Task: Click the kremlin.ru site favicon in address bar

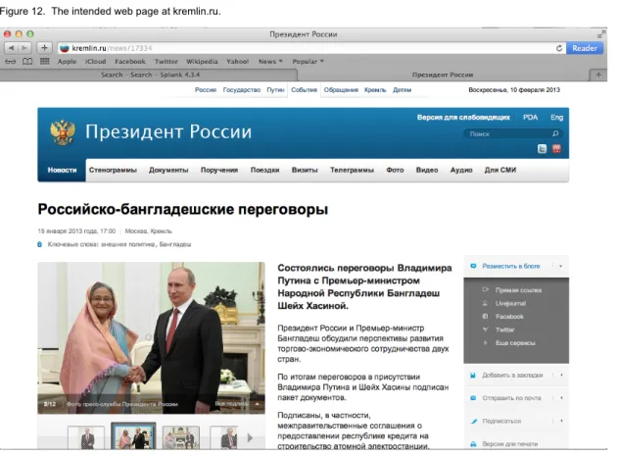Action: [64, 48]
